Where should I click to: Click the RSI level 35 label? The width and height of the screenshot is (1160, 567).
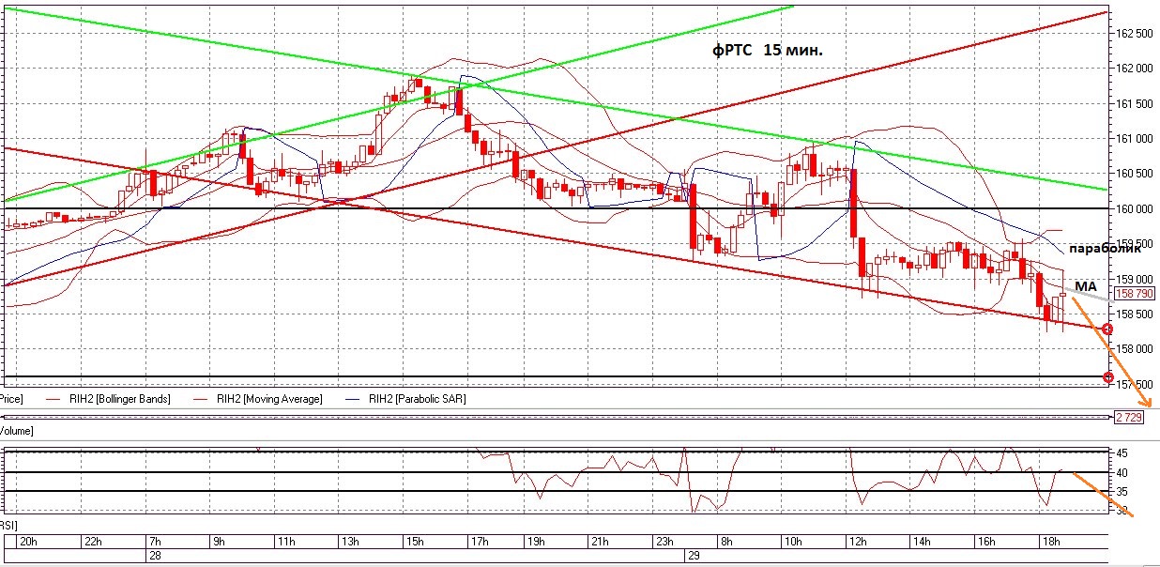coord(1122,491)
